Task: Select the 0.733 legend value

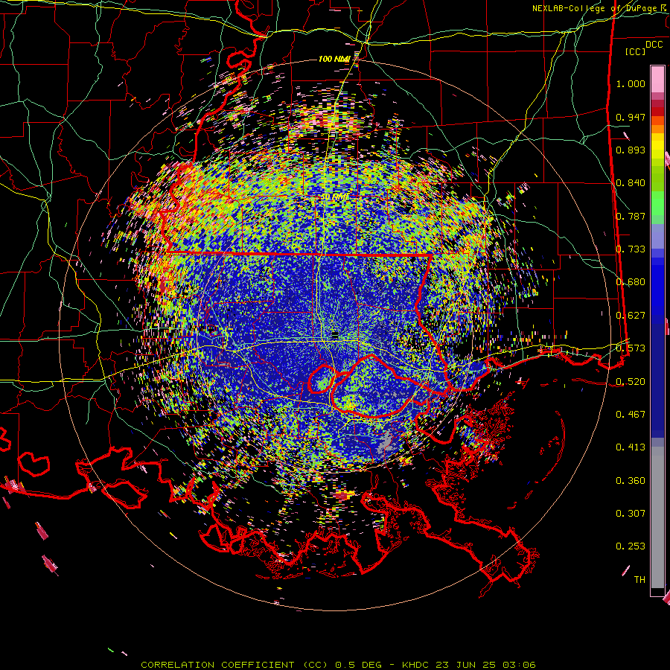Action: click(x=631, y=249)
